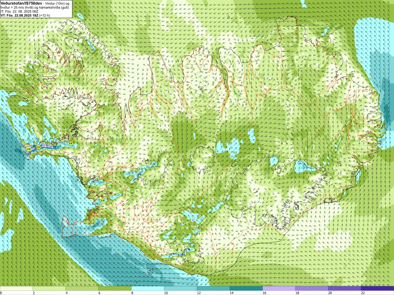Click the legend scale number 6
Viewport: 394px width, 295px height.
coord(99,293)
